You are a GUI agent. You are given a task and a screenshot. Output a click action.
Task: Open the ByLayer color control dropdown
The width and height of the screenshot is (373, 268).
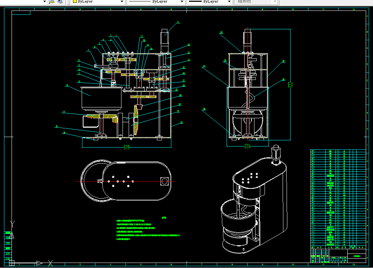[121, 1]
